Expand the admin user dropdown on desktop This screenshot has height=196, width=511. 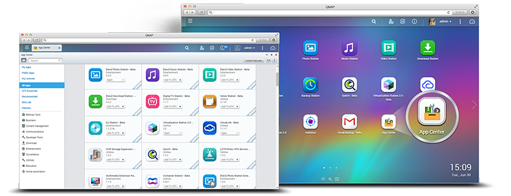[x=445, y=22]
